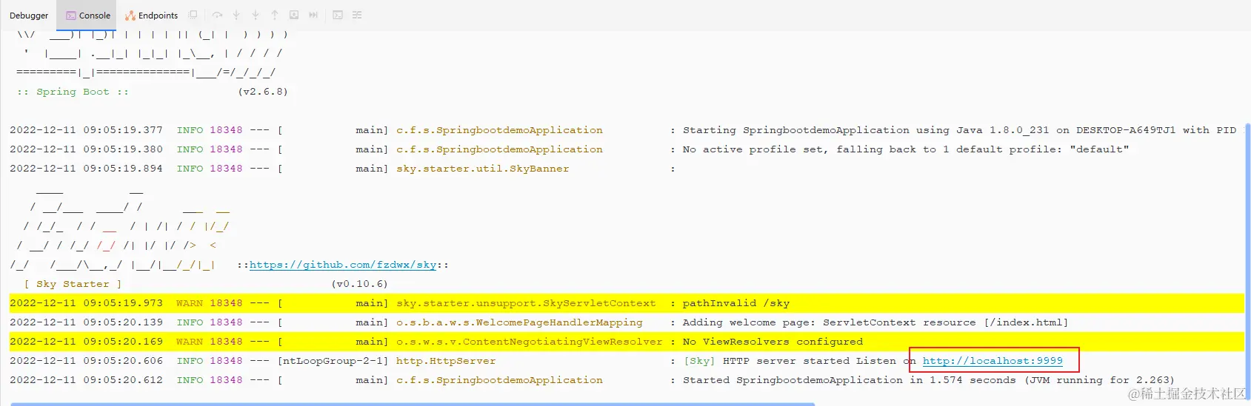Click the Step Into down-arrow icon
Viewport: 1251px width, 406px height.
pyautogui.click(x=236, y=15)
